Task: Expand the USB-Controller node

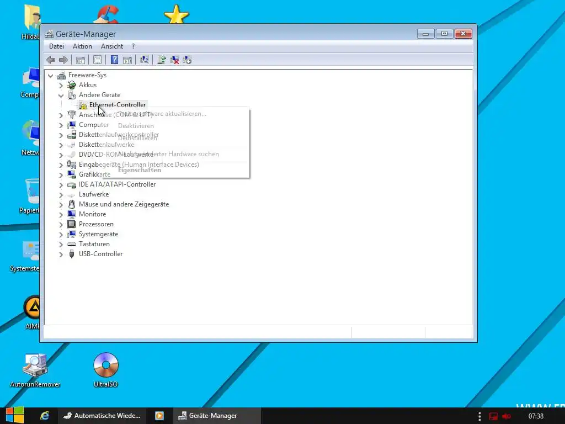Action: [61, 254]
